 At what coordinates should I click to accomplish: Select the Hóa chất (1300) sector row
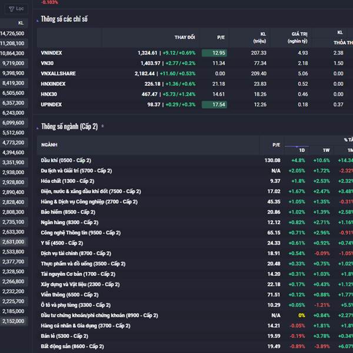coord(195,181)
